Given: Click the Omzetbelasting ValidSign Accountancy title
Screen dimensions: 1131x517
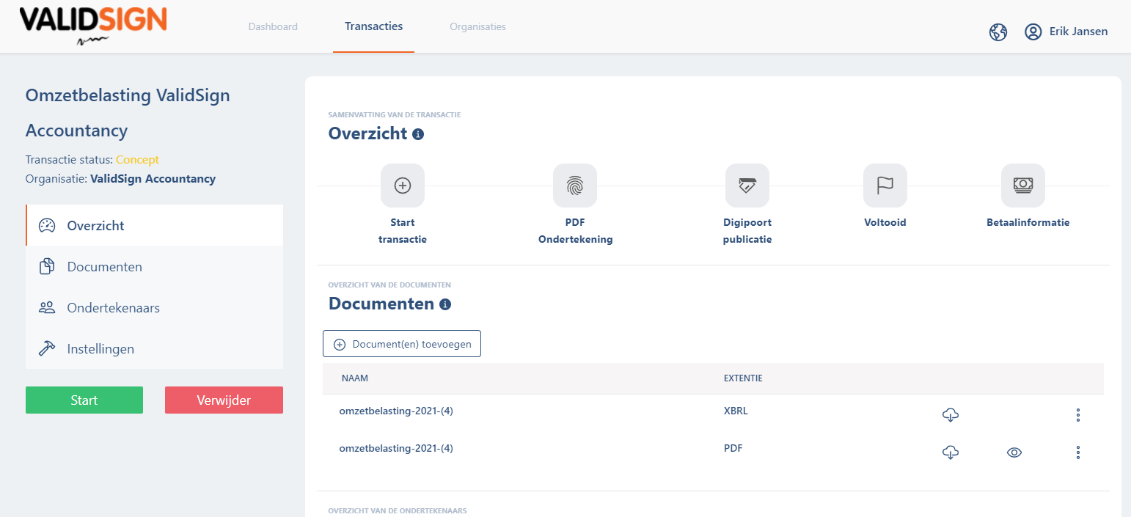Looking at the screenshot, I should [x=128, y=113].
